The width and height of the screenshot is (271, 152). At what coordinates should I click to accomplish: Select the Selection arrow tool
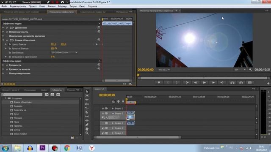tap(87, 92)
